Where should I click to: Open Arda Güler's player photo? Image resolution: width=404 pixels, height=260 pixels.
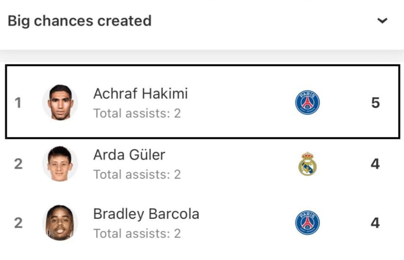[60, 164]
